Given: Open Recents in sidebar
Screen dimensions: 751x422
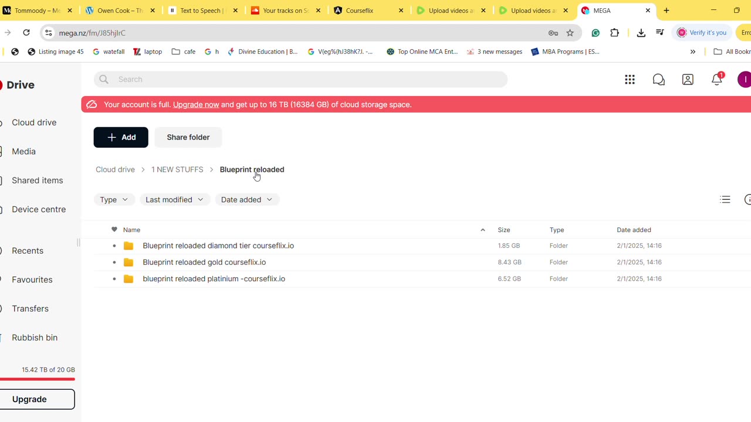Looking at the screenshot, I should coord(28,251).
